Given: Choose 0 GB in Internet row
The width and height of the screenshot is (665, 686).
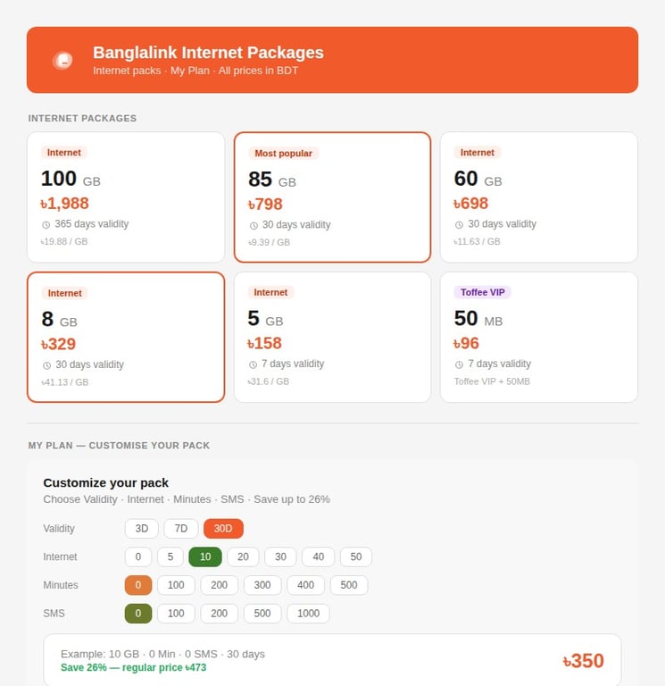Looking at the screenshot, I should point(138,557).
